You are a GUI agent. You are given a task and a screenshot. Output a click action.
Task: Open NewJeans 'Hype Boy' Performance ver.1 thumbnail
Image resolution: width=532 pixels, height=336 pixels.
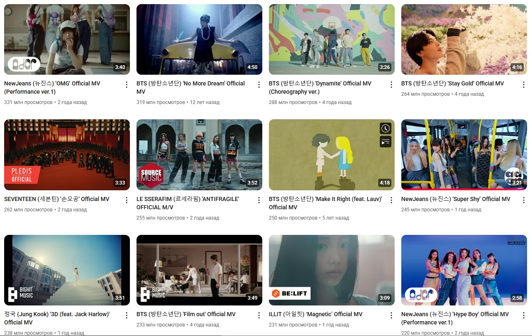464,270
